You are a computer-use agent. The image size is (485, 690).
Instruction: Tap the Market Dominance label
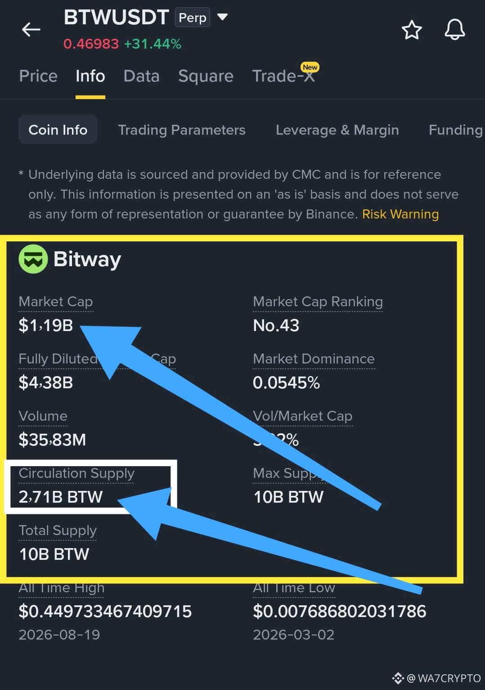point(314,359)
